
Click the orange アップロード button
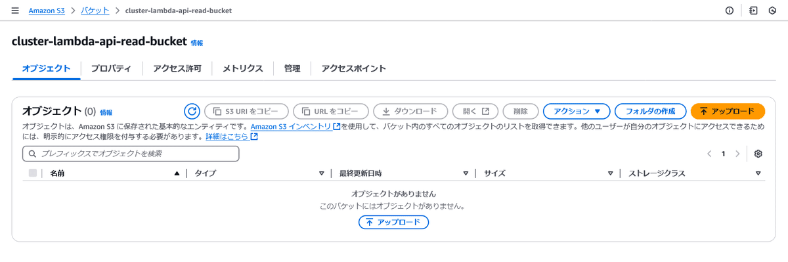(x=728, y=111)
